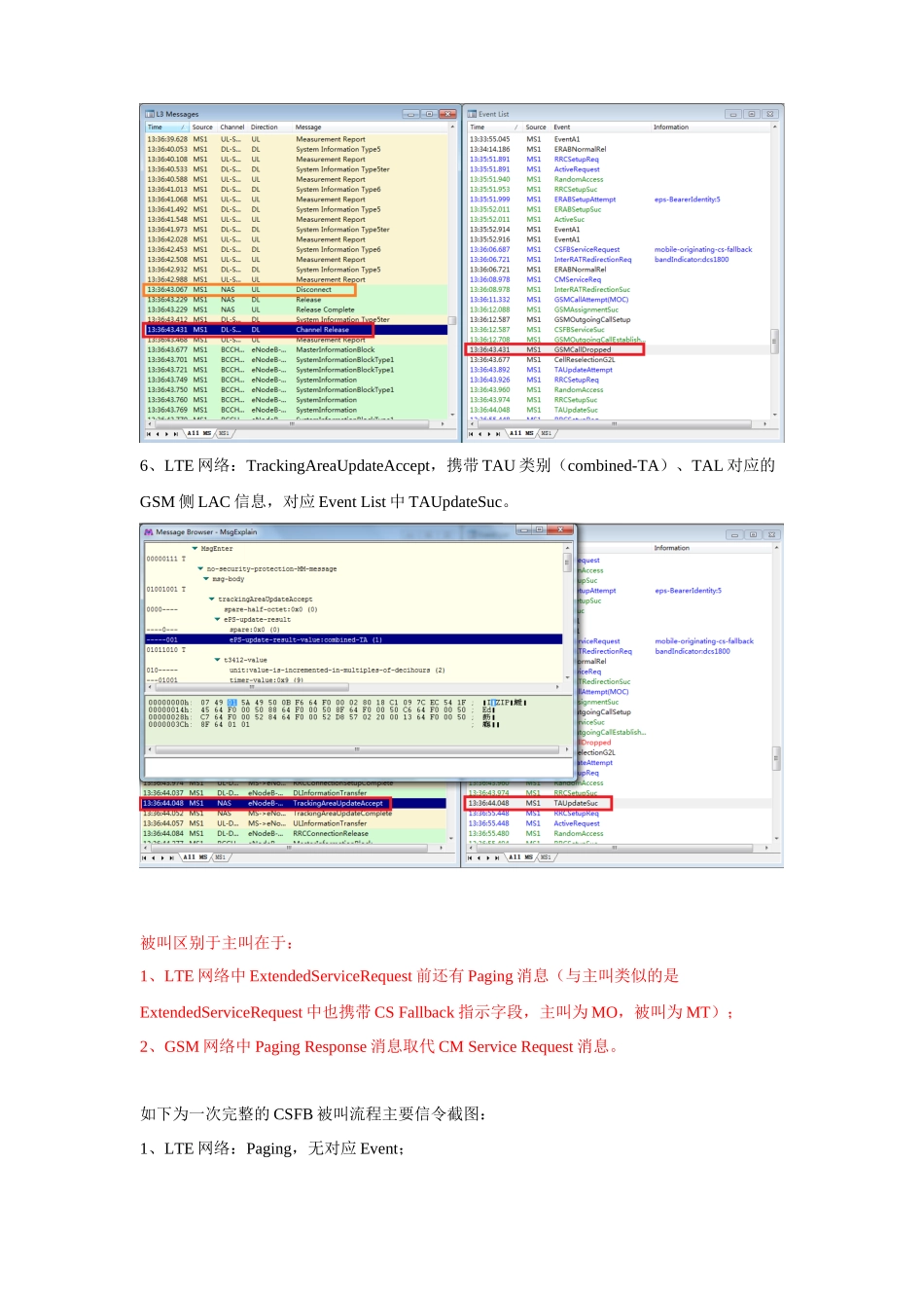The height and width of the screenshot is (1308, 924).
Task: Click the Message column header in L3 Messages
Action: [x=370, y=127]
